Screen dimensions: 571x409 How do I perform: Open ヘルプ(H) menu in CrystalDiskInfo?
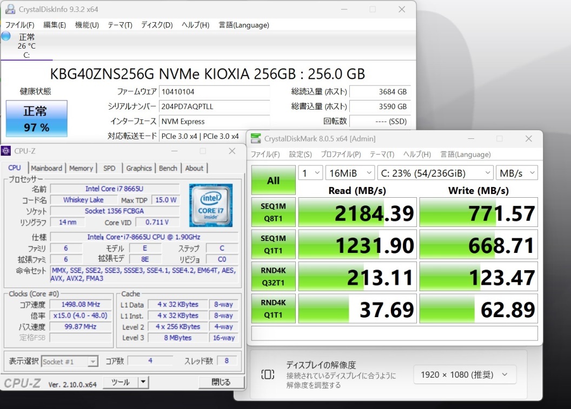[196, 25]
